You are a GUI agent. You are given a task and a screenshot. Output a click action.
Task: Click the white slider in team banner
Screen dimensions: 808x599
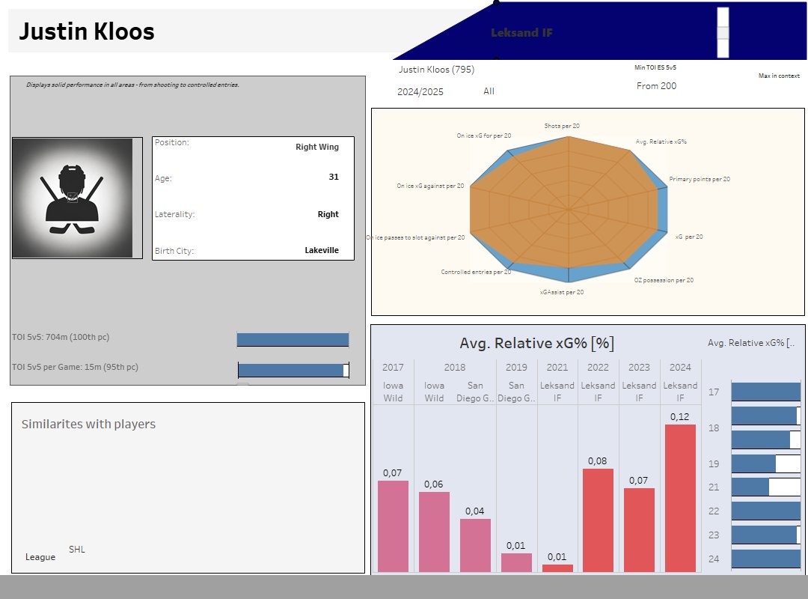[x=722, y=32]
